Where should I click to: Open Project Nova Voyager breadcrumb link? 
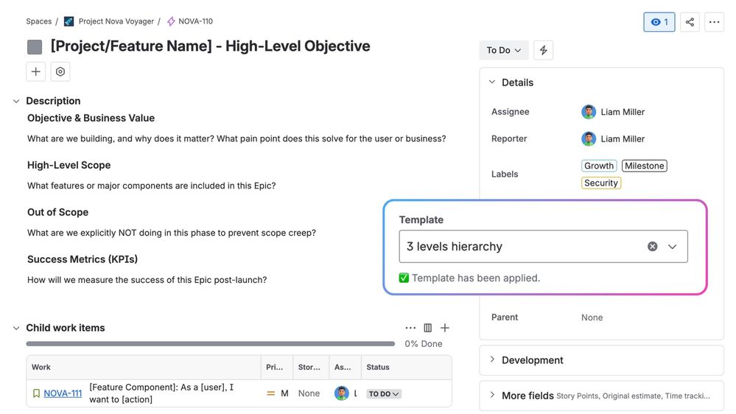[116, 21]
